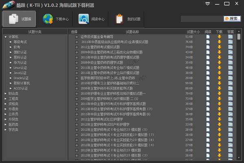Screen dimensions: 244x163
Task: Download icon for 2012年主管护师考试《专业知识2》模拟题（3）
Action: tap(220, 155)
